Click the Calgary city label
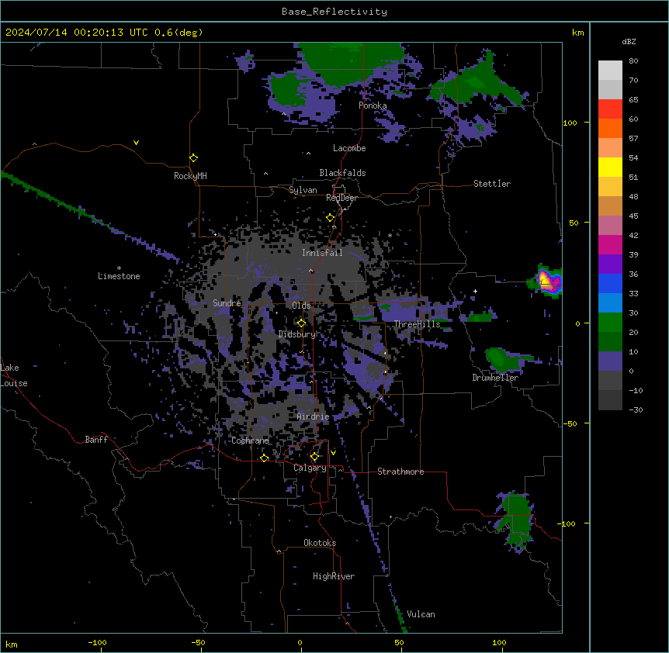The height and width of the screenshot is (653, 669). tap(310, 468)
